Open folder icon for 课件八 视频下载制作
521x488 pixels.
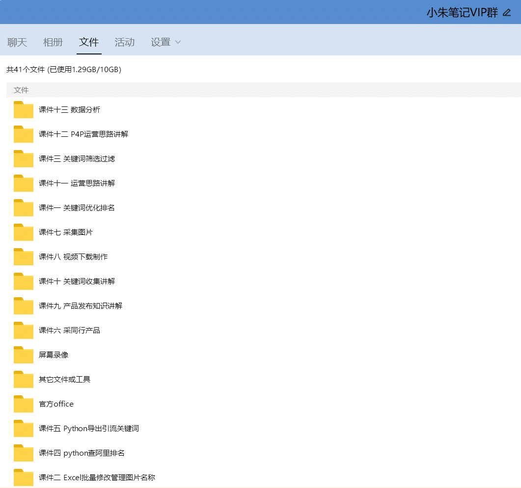point(24,257)
